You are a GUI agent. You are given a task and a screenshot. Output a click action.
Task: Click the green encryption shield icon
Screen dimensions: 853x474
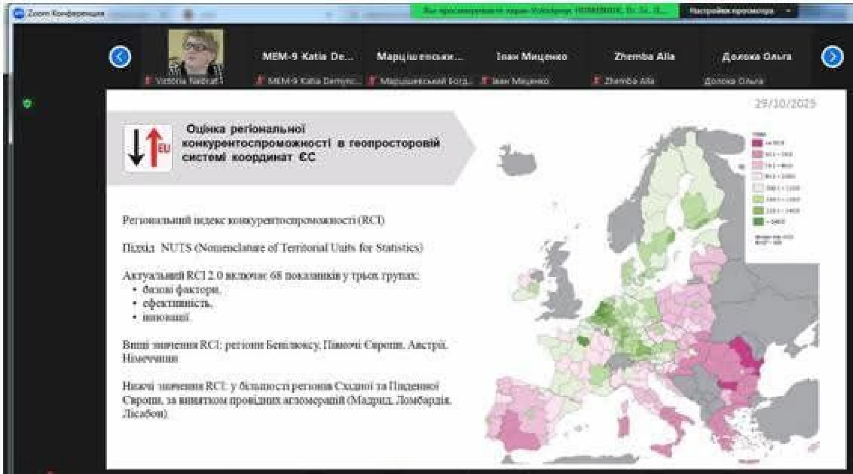28,103
